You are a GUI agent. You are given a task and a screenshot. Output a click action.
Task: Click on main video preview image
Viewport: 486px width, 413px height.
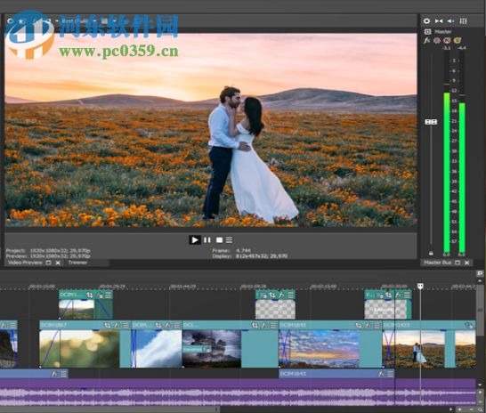211,130
